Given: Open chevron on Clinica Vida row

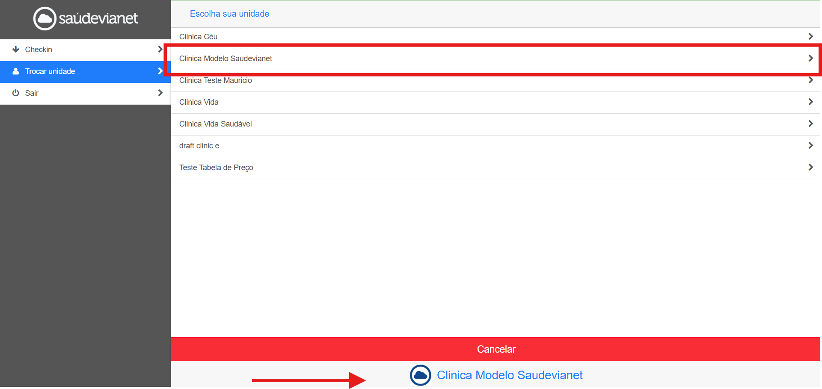Looking at the screenshot, I should click(810, 102).
